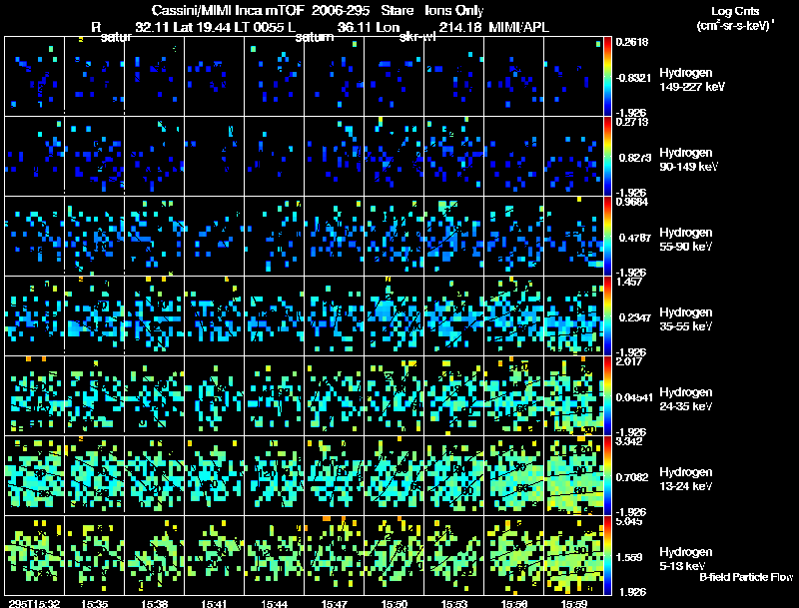Screen dimensions: 799x608
Task: Click the '2.017' colorbar maximum value
Action: (629, 361)
